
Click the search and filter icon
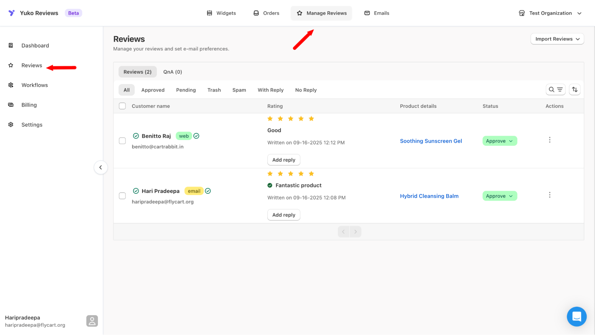(555, 90)
